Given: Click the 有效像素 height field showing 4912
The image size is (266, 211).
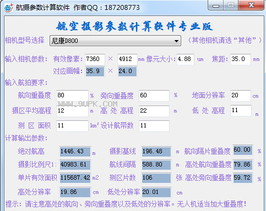Looking at the screenshot, I should [x=127, y=59].
